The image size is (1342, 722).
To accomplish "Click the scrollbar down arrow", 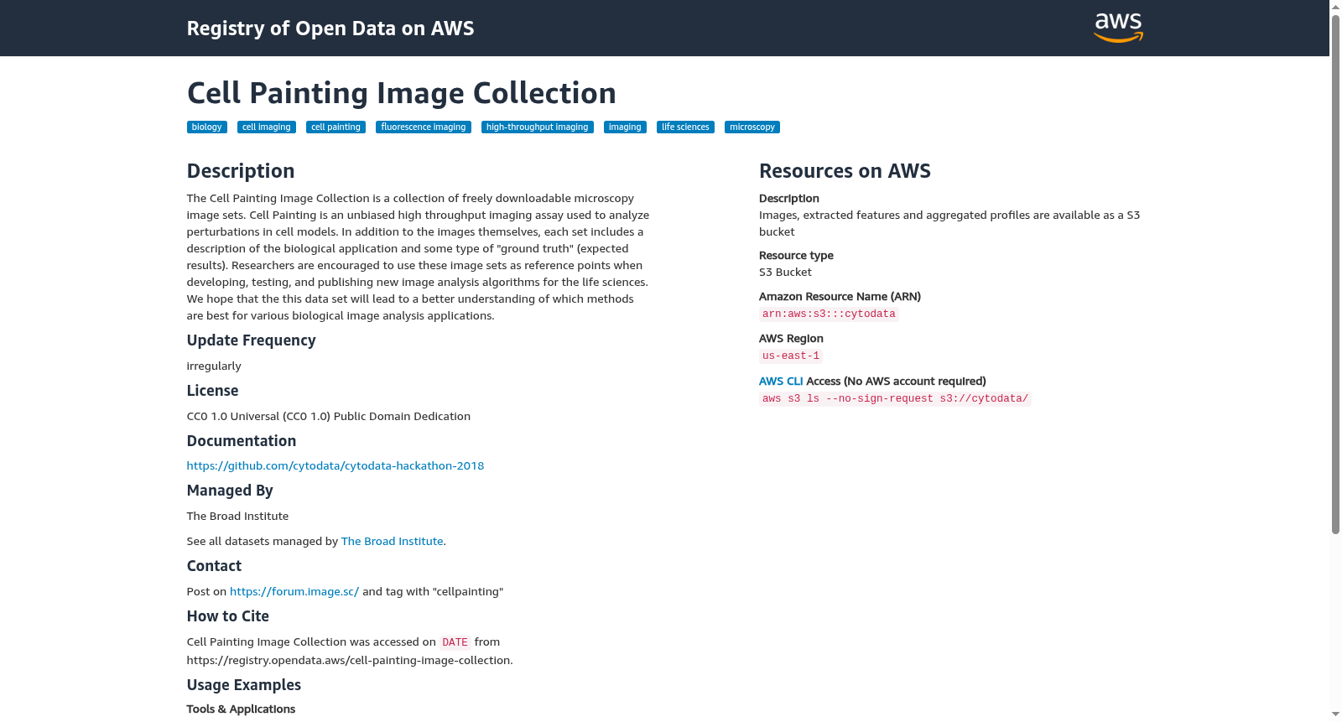I will (x=1335, y=715).
